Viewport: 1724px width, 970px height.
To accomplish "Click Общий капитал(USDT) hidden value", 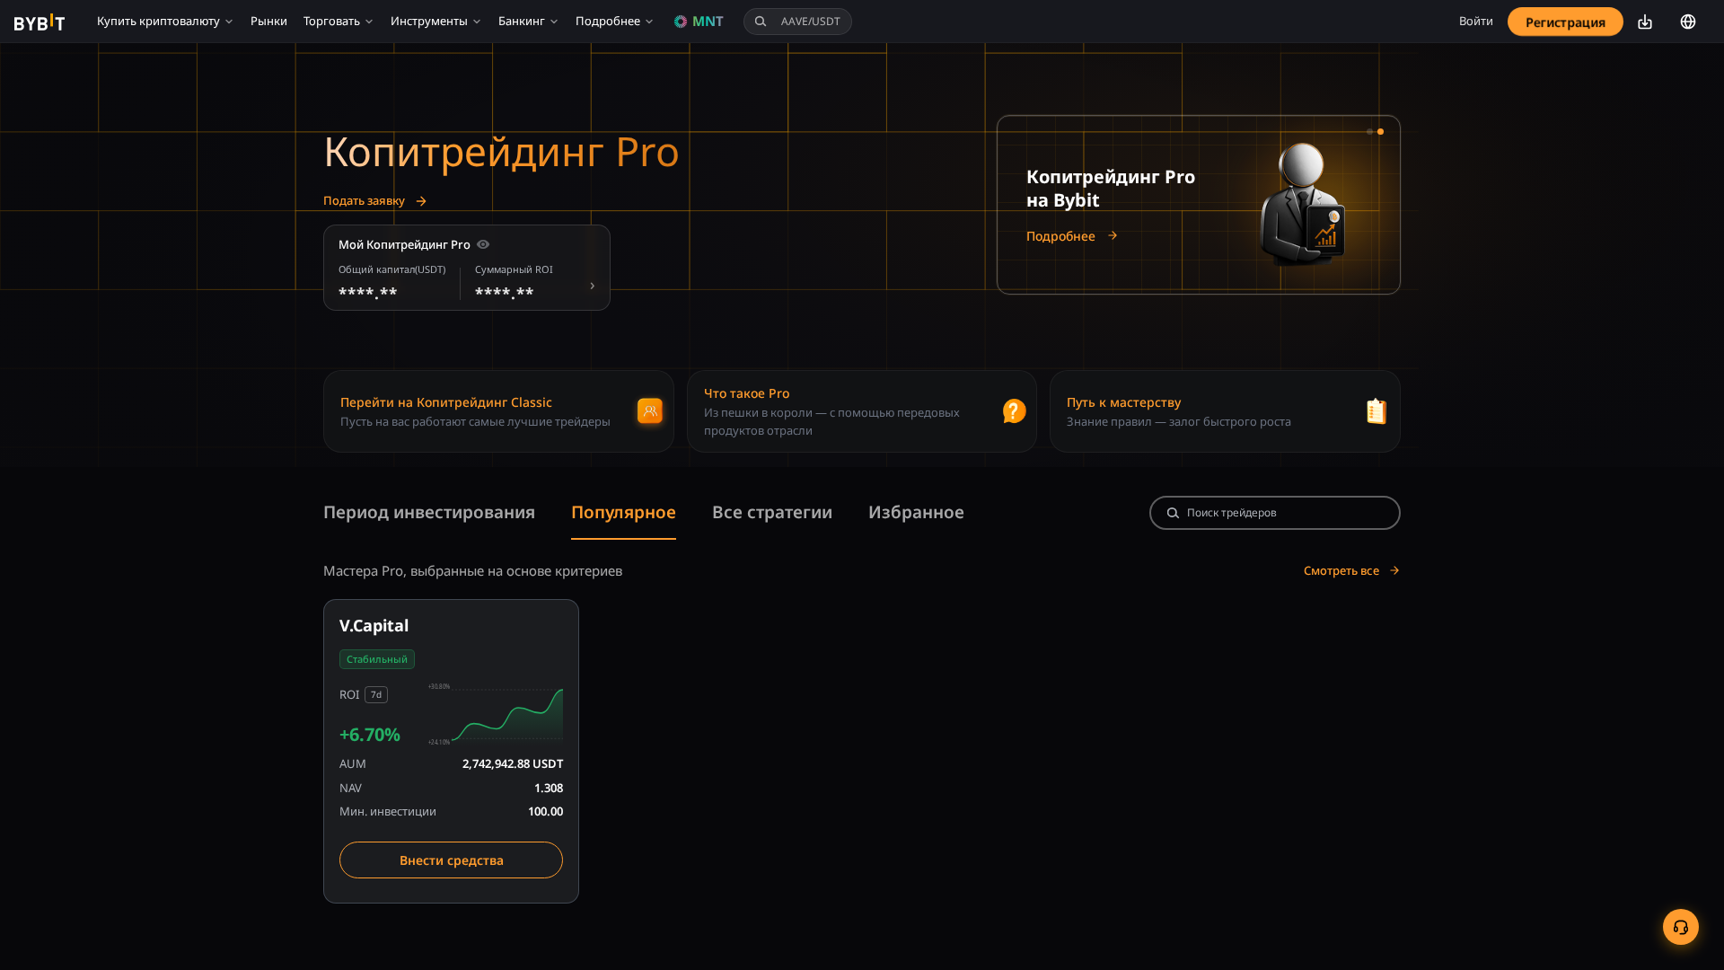I will tap(367, 292).
